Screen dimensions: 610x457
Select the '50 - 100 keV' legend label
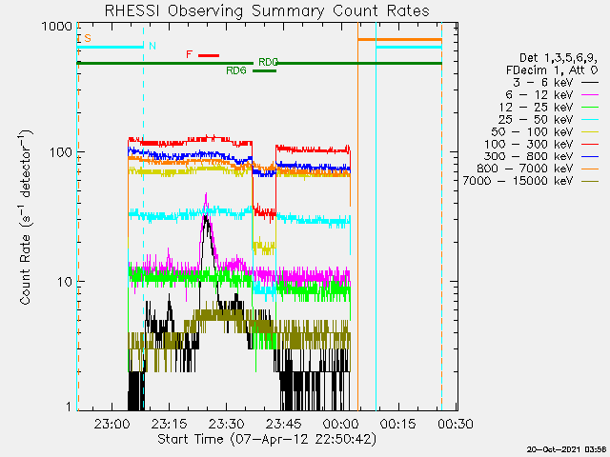coord(532,131)
